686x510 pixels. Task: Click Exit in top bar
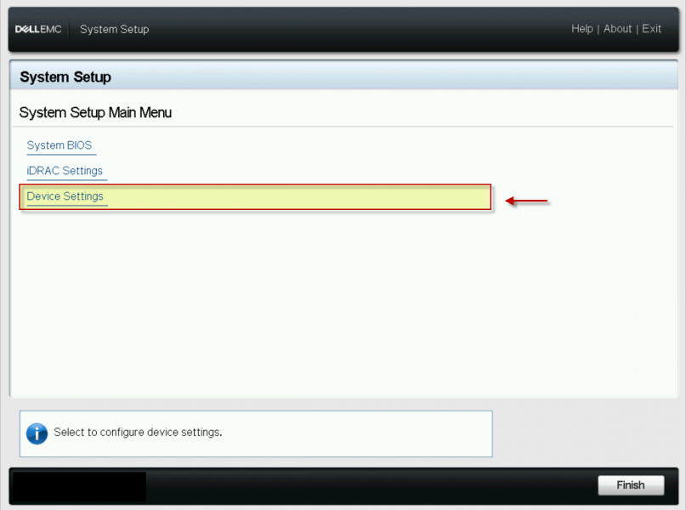pyautogui.click(x=651, y=29)
